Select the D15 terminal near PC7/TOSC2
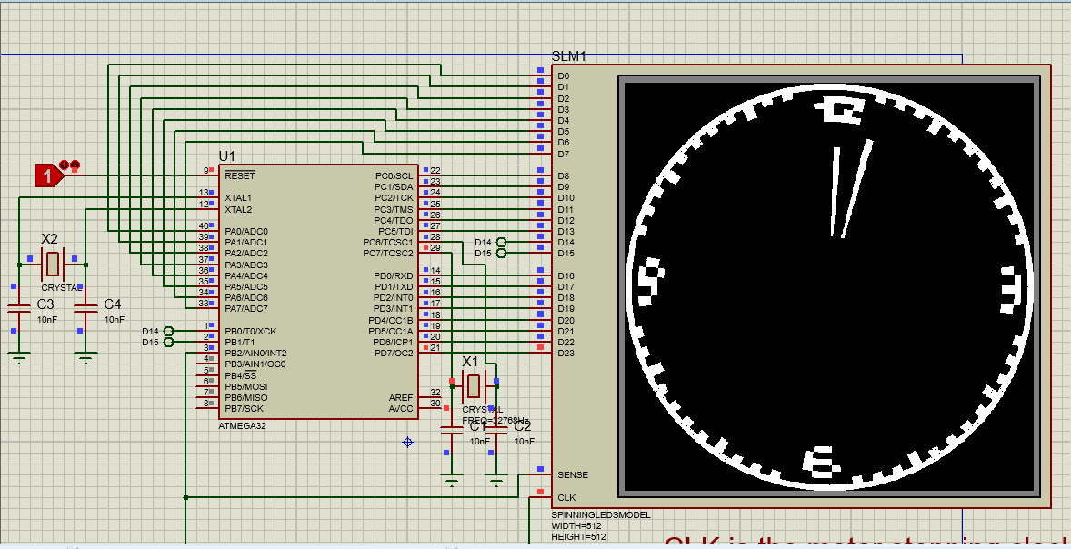Viewport: 1071px width, 549px height. (x=502, y=254)
